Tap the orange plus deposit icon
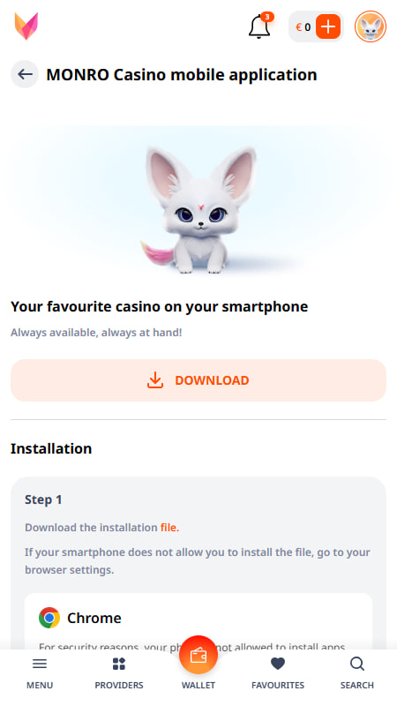Screen dimensions: 397x706 tap(328, 27)
